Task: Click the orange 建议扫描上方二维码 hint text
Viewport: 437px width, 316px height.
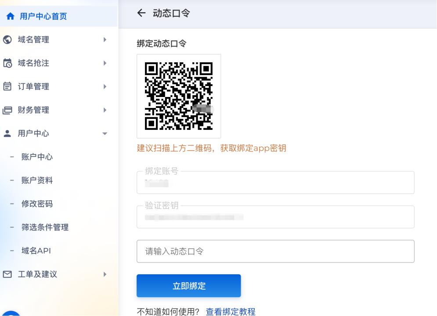Action: 211,148
